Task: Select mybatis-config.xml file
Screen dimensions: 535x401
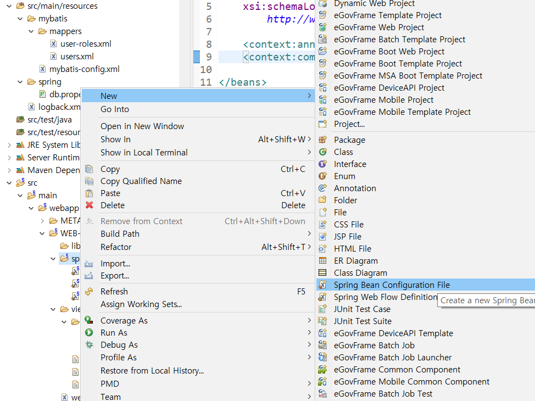Action: tap(84, 69)
